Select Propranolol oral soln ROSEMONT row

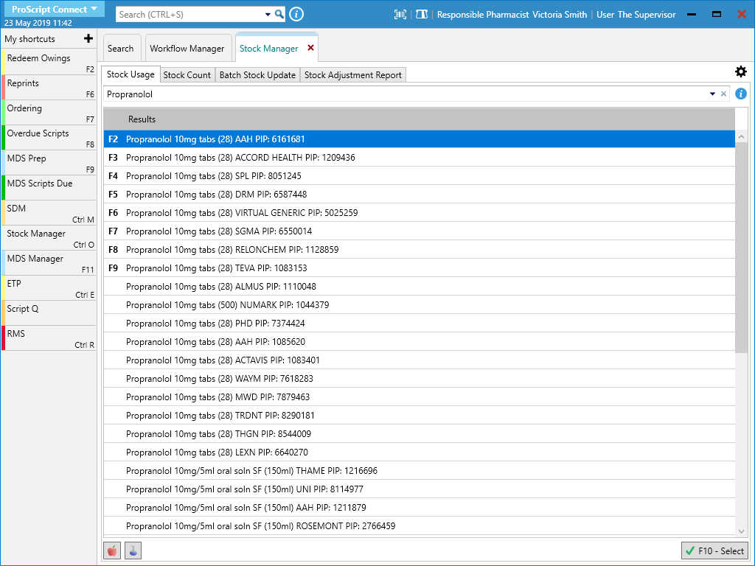[x=420, y=525]
